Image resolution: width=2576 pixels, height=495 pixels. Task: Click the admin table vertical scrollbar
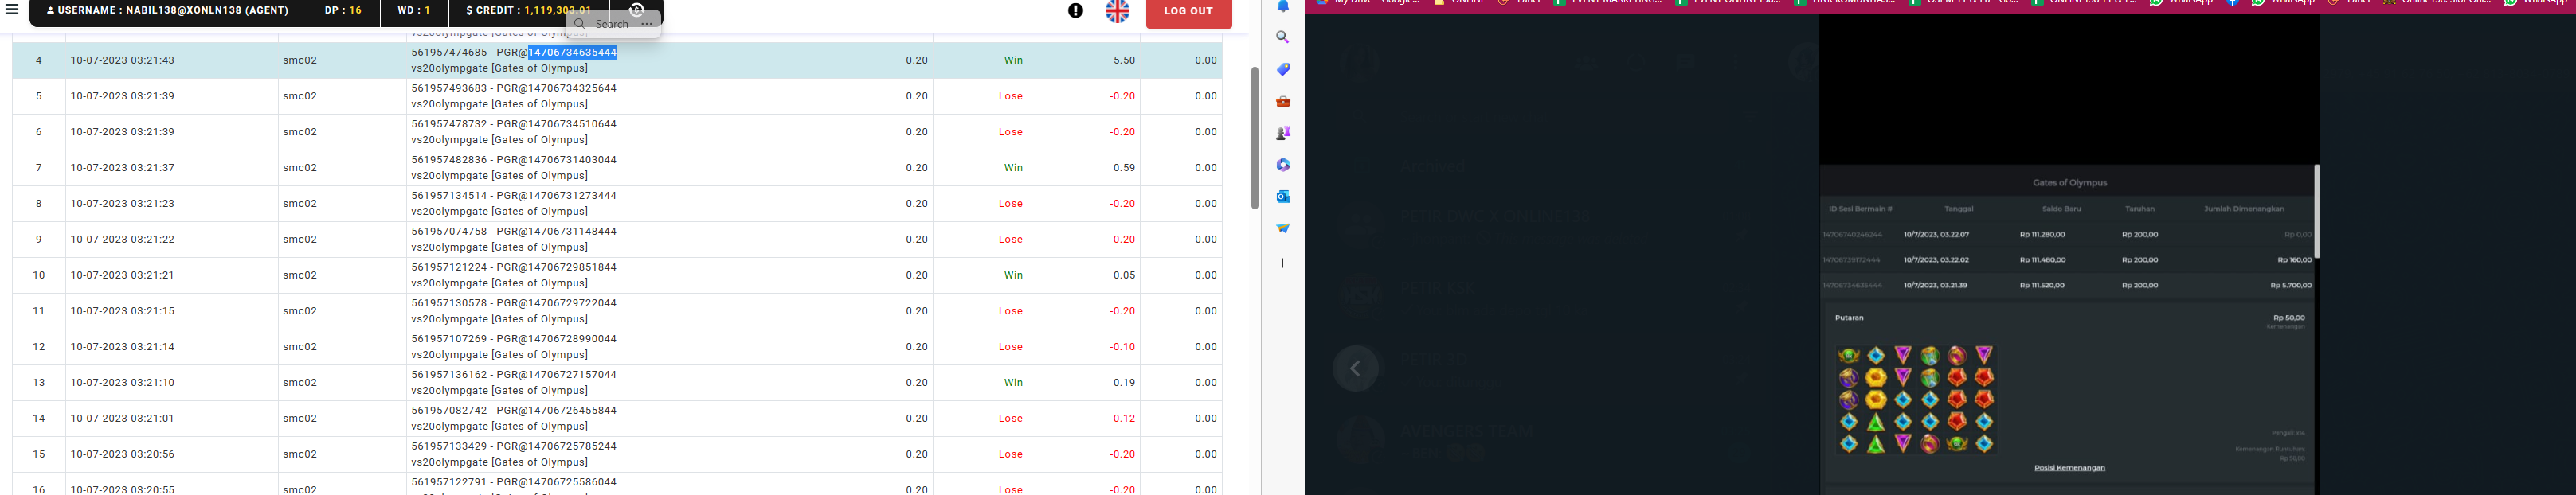coord(1254,138)
